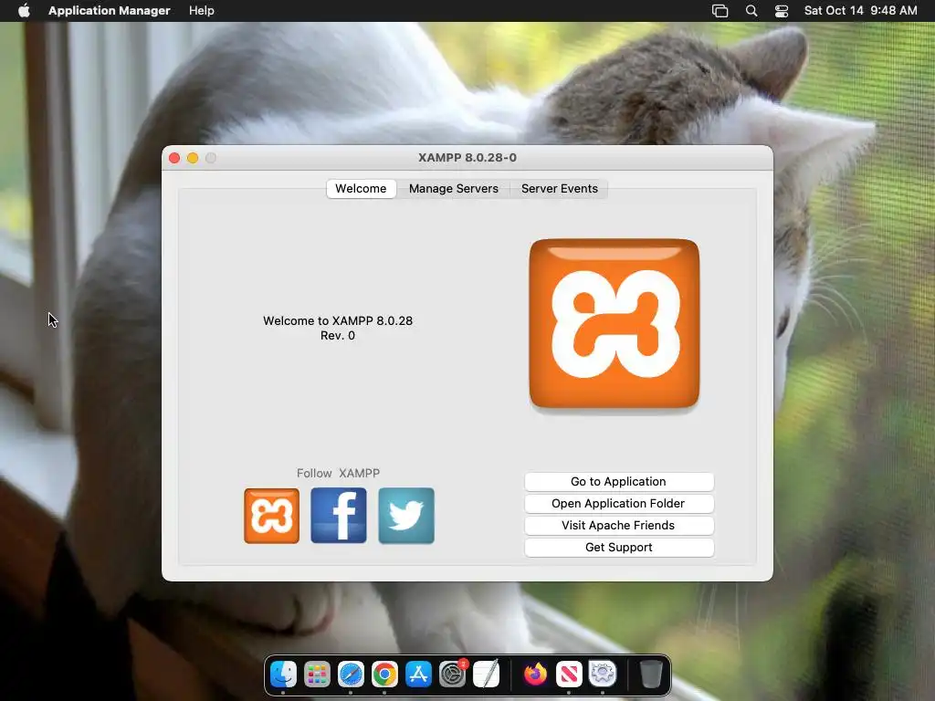The width and height of the screenshot is (935, 701).
Task: Minimize the XAMPP window with yellow button
Action: (193, 158)
